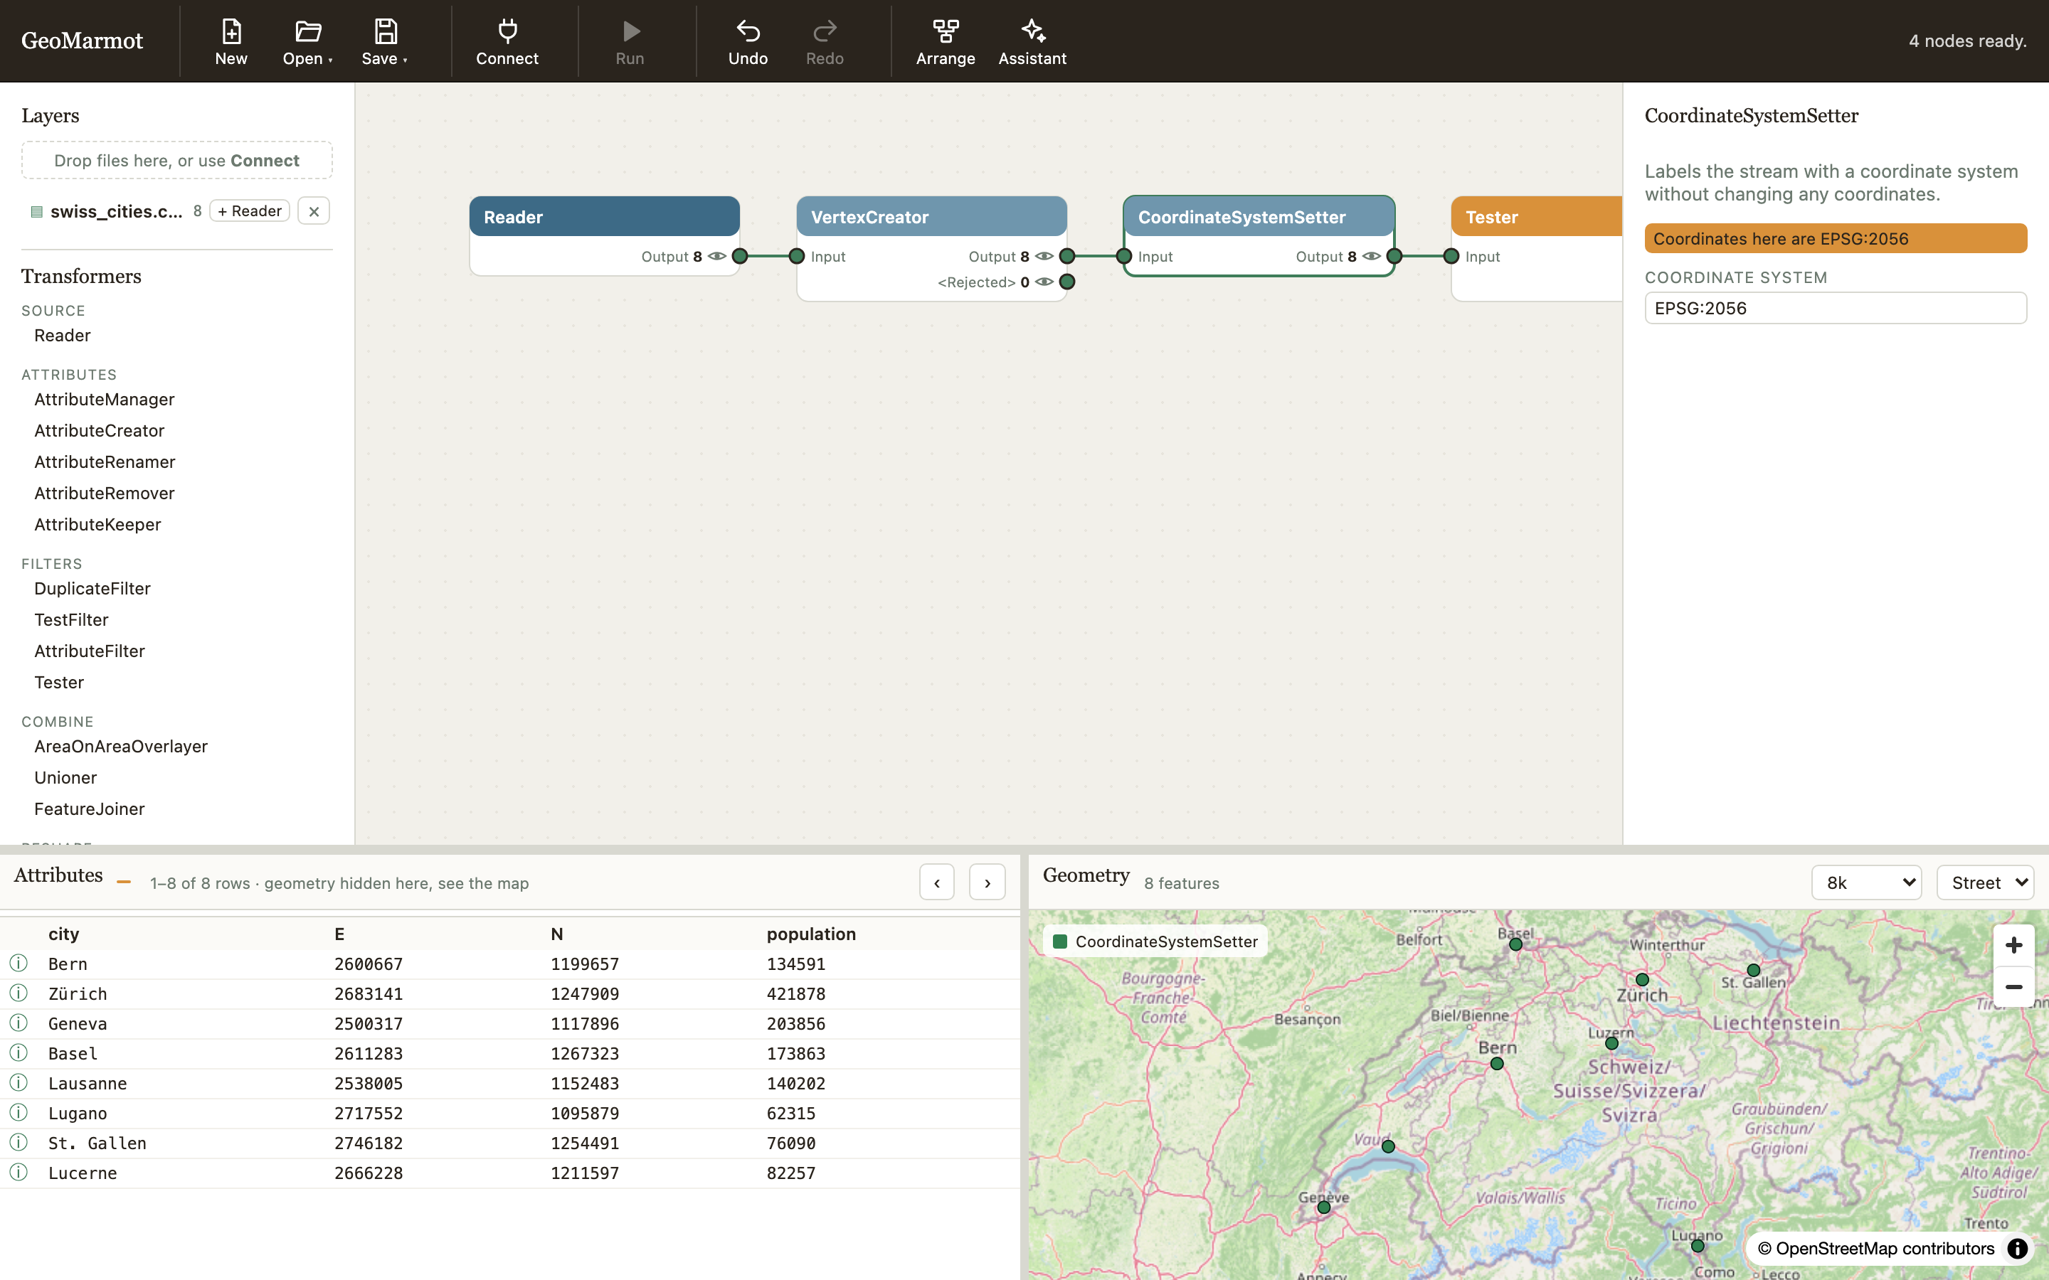2049x1280 pixels.
Task: Open the Open file menu
Action: tap(307, 41)
